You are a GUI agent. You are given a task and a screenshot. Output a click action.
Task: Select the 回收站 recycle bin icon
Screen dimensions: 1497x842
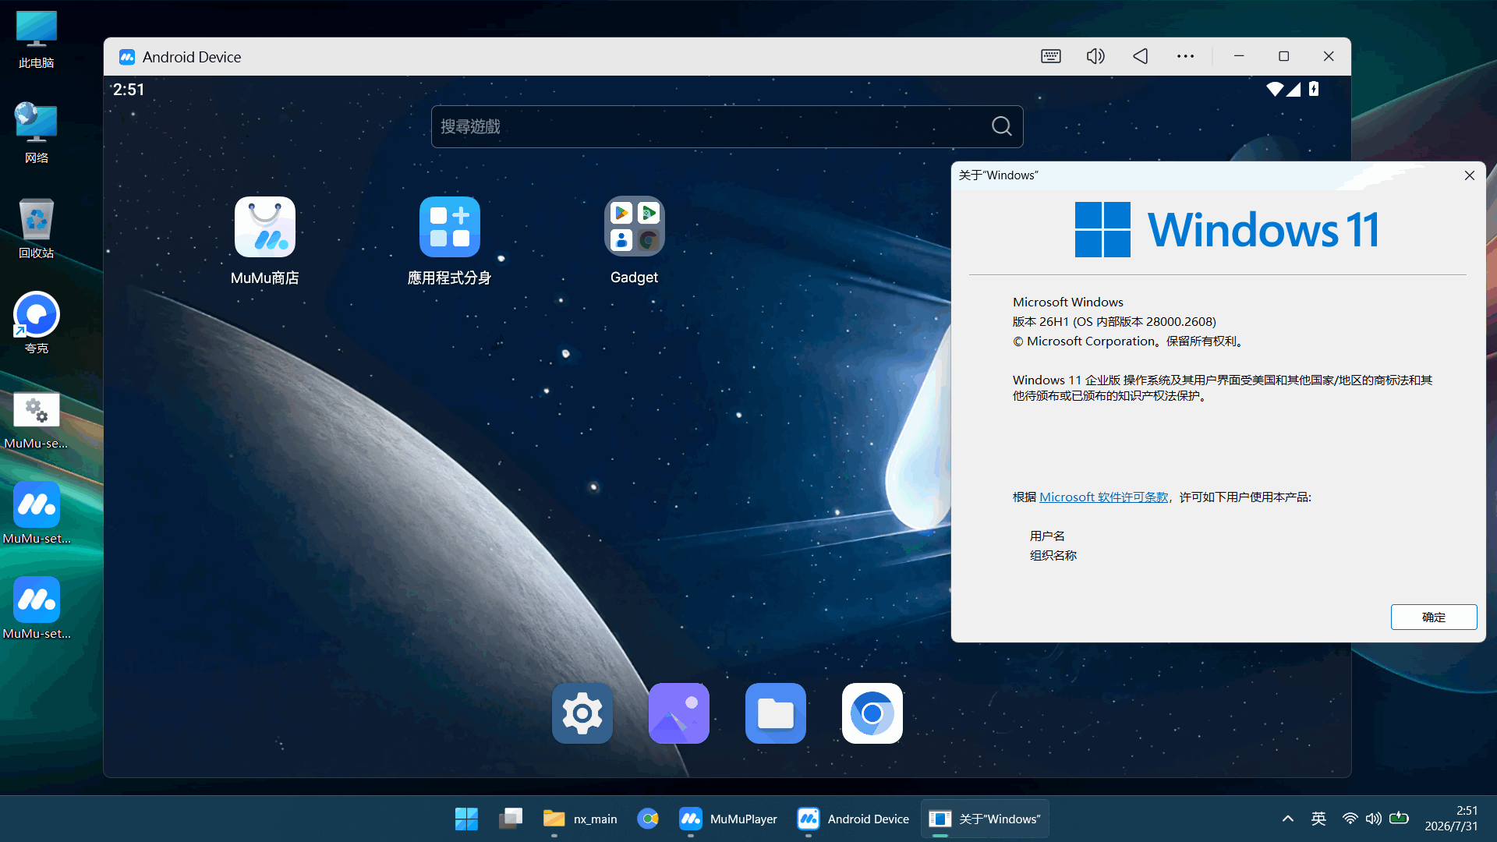37,229
